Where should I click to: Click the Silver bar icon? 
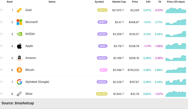tap(19, 94)
